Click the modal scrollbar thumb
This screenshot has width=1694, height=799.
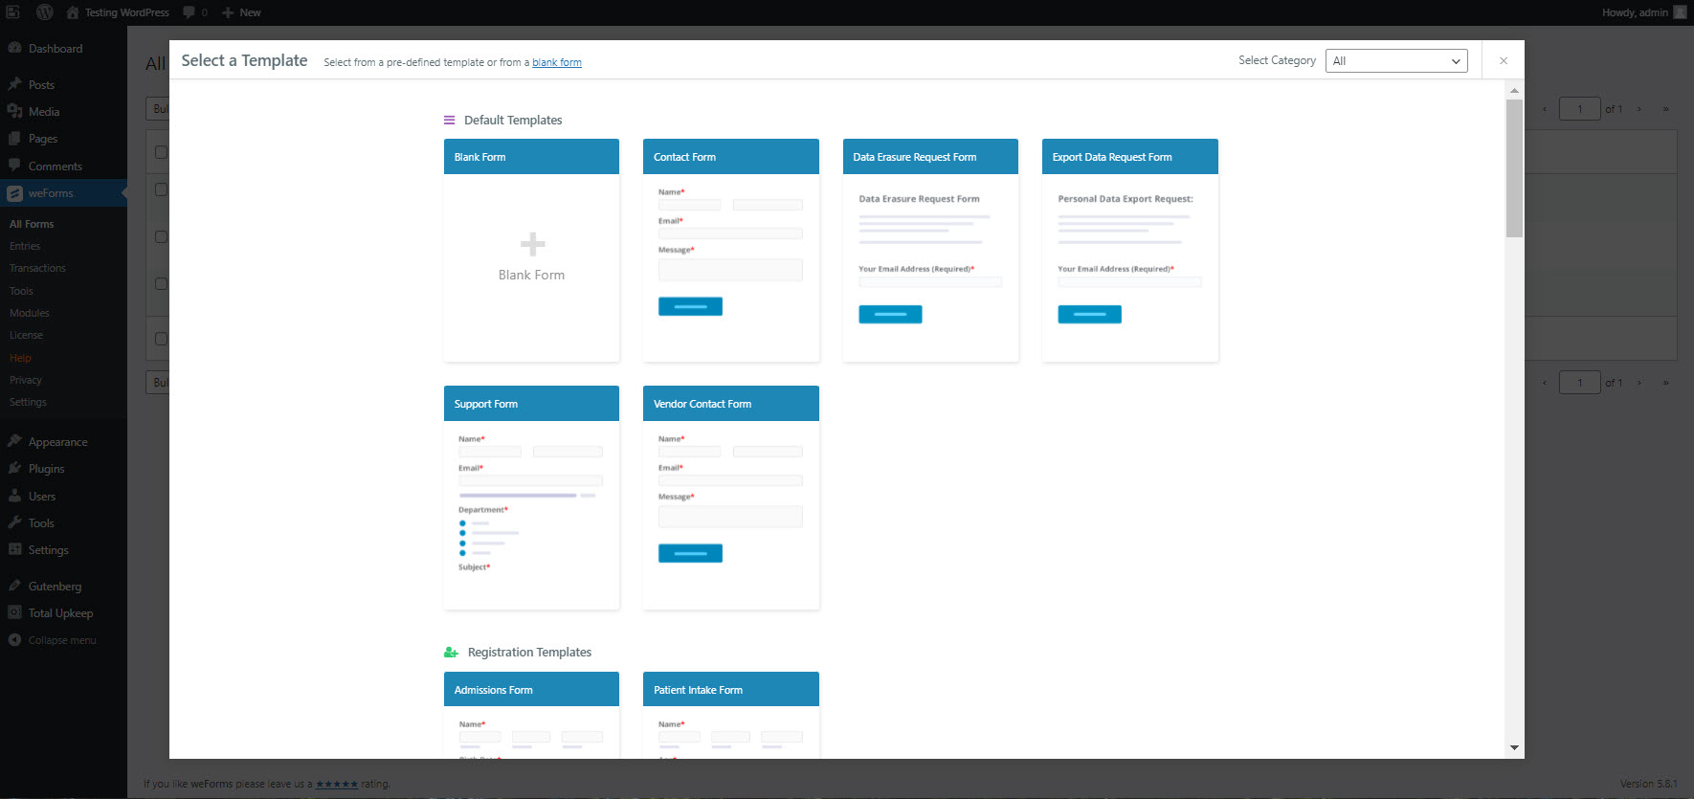pos(1514,167)
